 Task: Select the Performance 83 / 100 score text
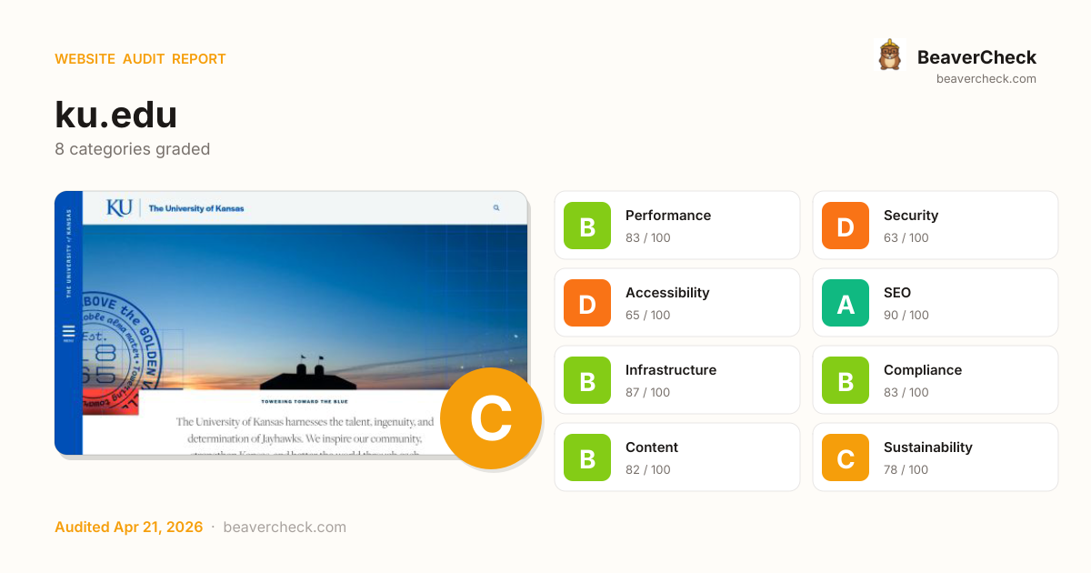[x=647, y=238]
